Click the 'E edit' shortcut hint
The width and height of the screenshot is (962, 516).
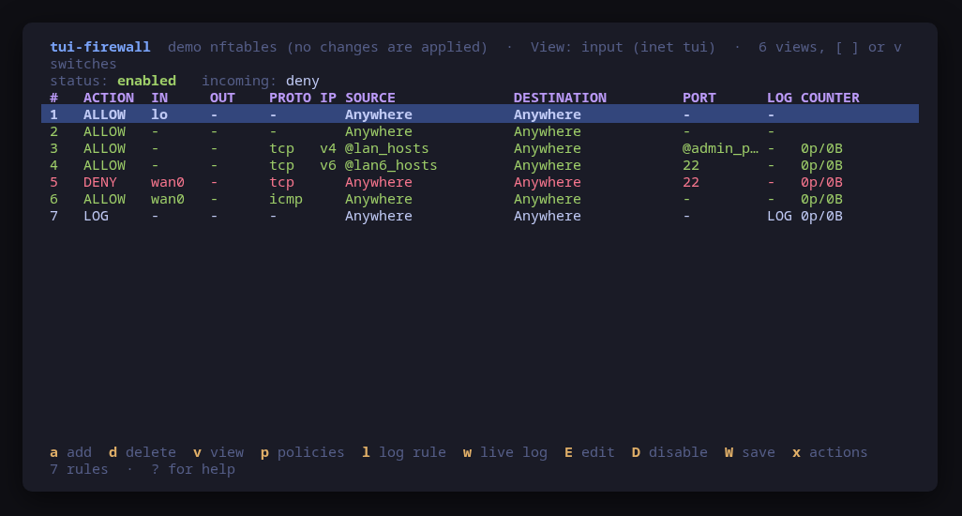pyautogui.click(x=589, y=452)
